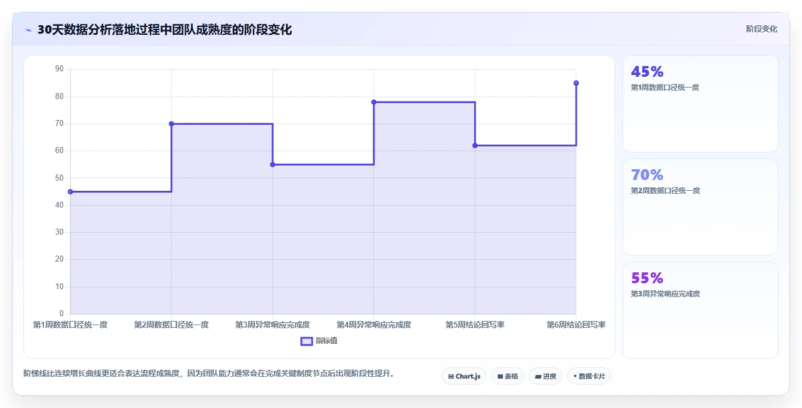
Task: Click the 阶段变化 label in header
Action: (762, 29)
